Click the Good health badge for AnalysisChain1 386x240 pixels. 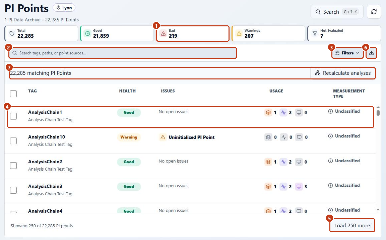129,112
